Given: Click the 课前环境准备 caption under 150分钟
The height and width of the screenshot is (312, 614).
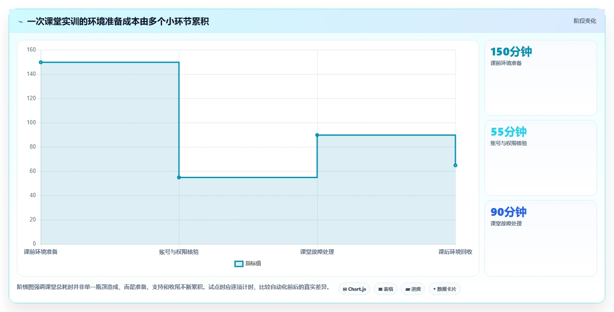Looking at the screenshot, I should pyautogui.click(x=506, y=63).
